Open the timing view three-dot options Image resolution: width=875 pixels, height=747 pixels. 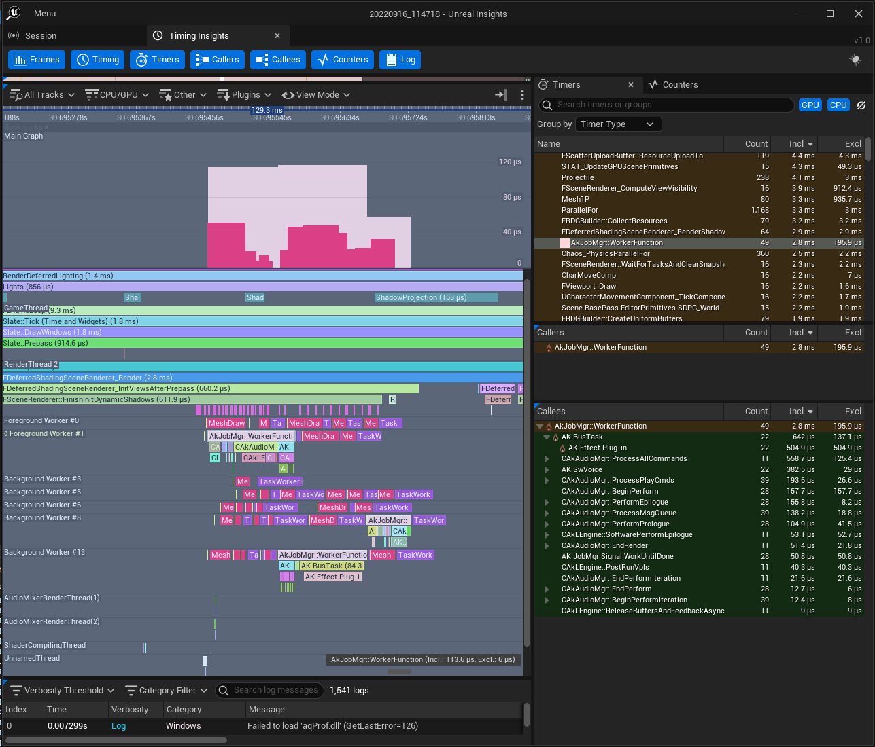522,95
